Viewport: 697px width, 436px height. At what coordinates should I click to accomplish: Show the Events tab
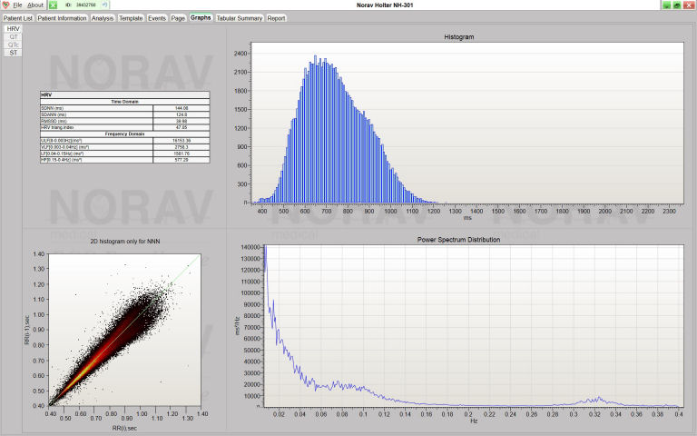coord(157,17)
